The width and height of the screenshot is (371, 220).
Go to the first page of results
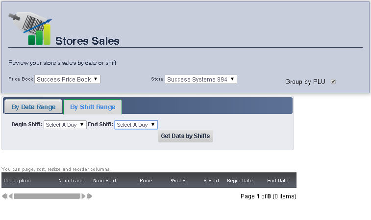[4, 196]
